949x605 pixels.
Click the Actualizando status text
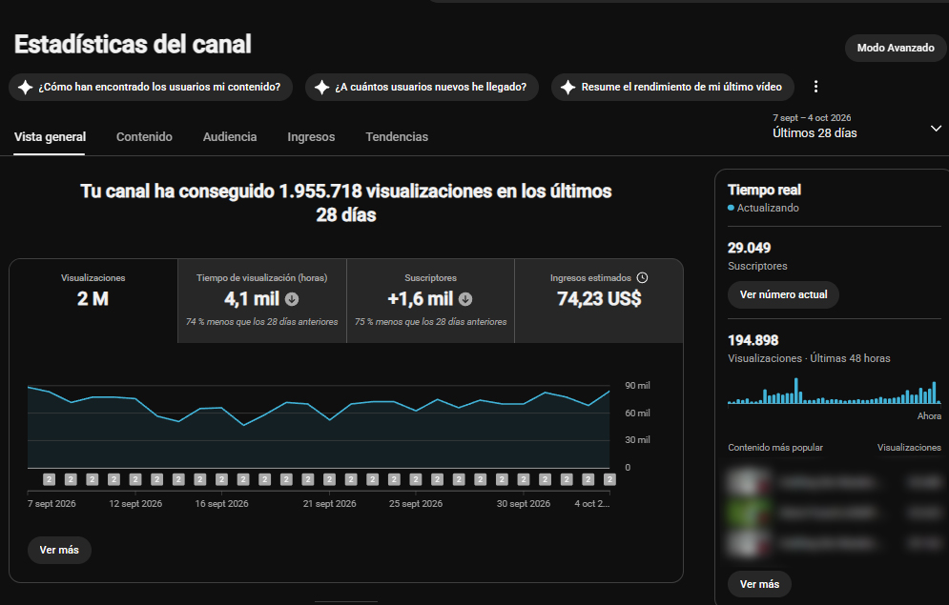coord(768,208)
